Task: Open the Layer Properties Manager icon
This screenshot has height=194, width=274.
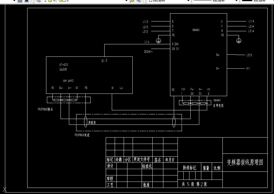Action: coord(39,1)
